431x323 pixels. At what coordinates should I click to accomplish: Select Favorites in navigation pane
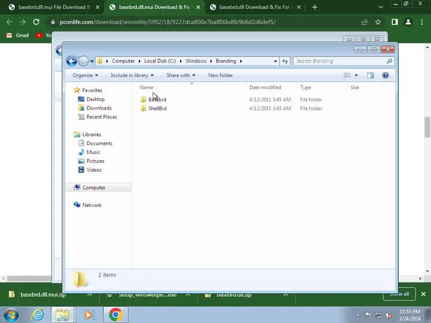click(x=92, y=90)
